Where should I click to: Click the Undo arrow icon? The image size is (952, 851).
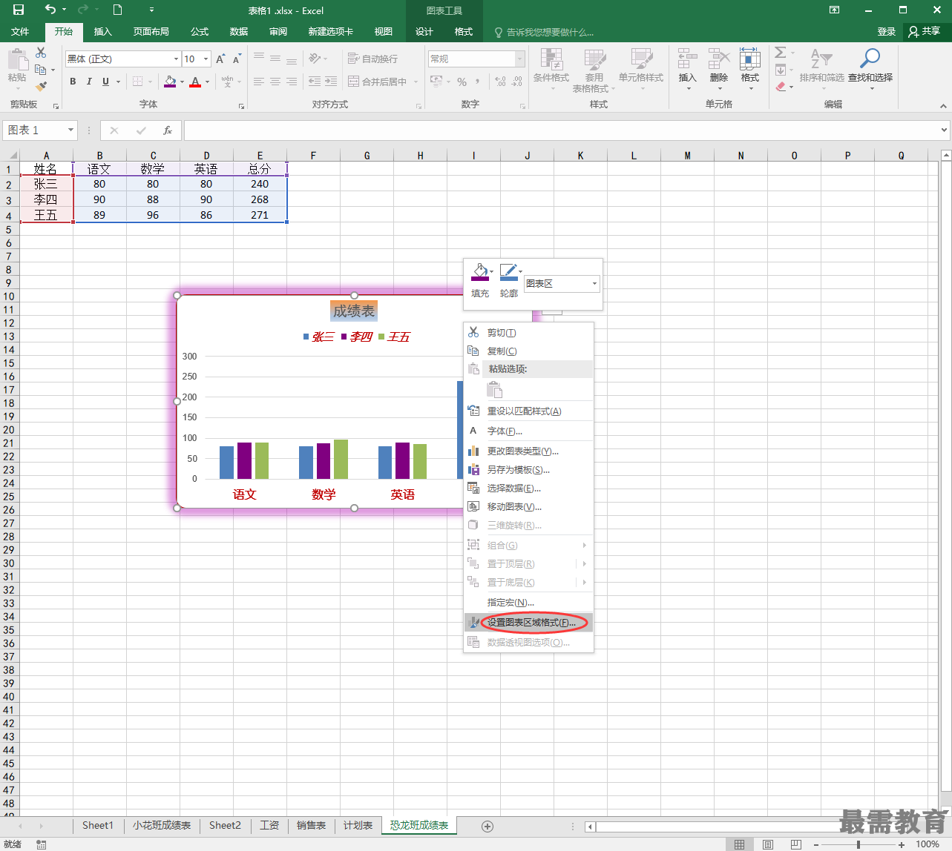[50, 10]
